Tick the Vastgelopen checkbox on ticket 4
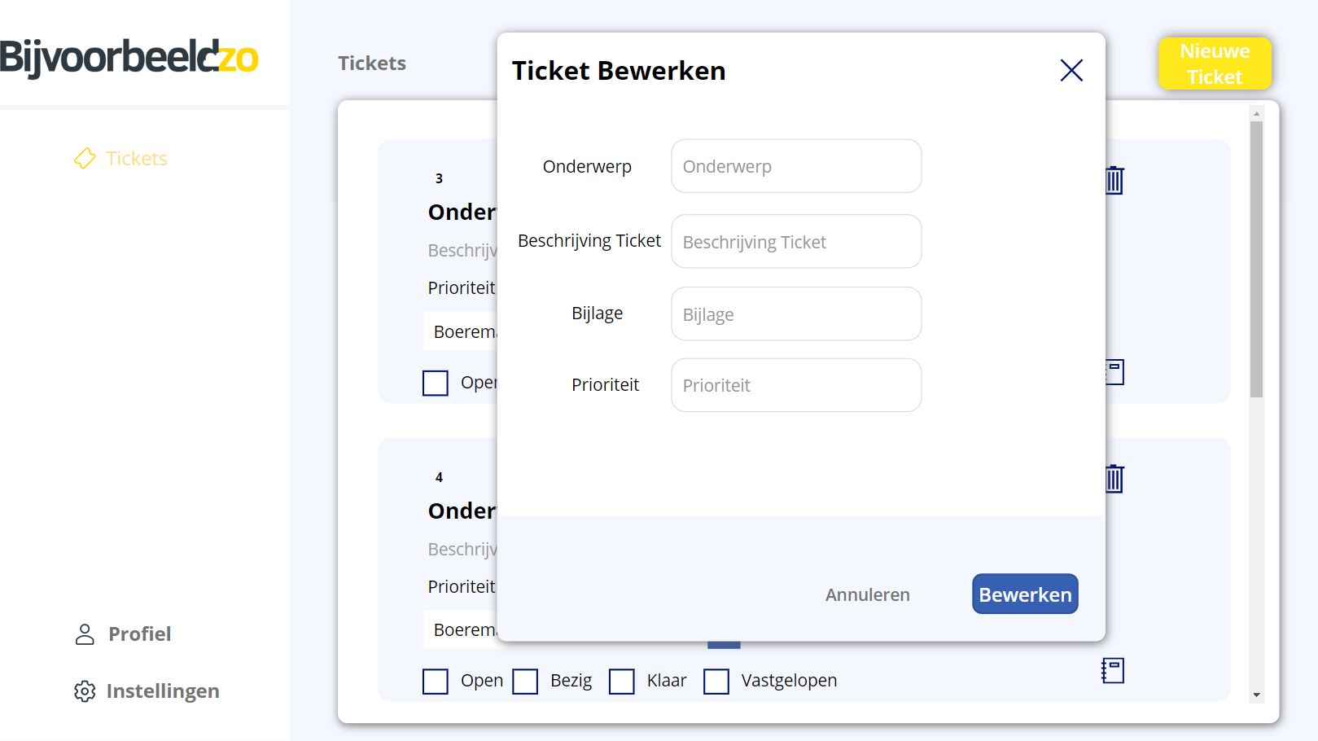 (716, 682)
